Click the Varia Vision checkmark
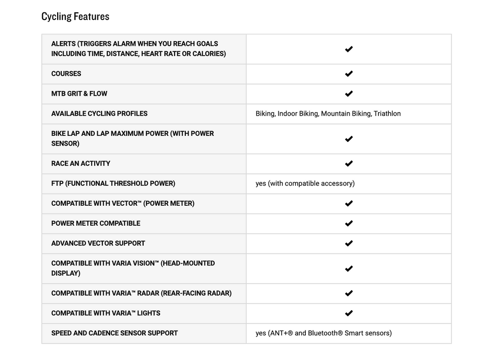Viewport: 484px width, 360px height. pos(349,268)
